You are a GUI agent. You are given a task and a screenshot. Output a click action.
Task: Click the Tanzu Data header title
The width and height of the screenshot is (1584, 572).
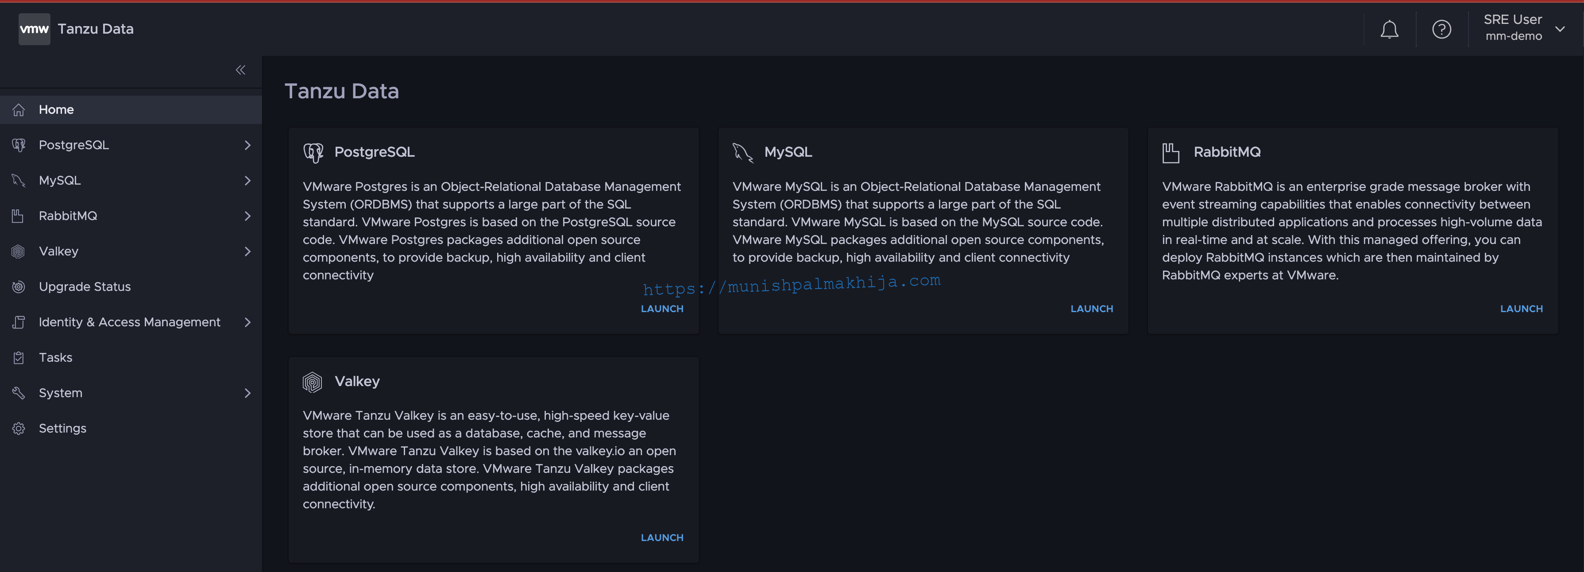95,29
